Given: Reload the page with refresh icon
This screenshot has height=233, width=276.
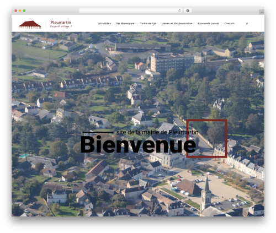Looking at the screenshot, I should (179, 10).
